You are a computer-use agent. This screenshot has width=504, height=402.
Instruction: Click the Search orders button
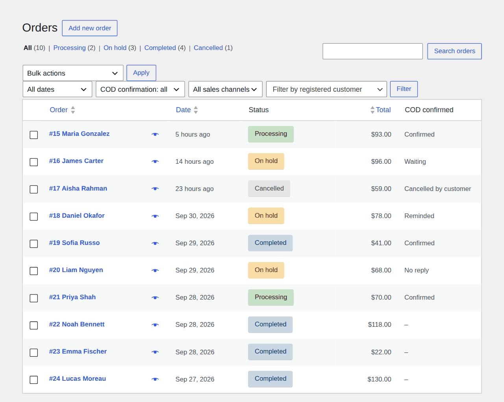(x=454, y=51)
